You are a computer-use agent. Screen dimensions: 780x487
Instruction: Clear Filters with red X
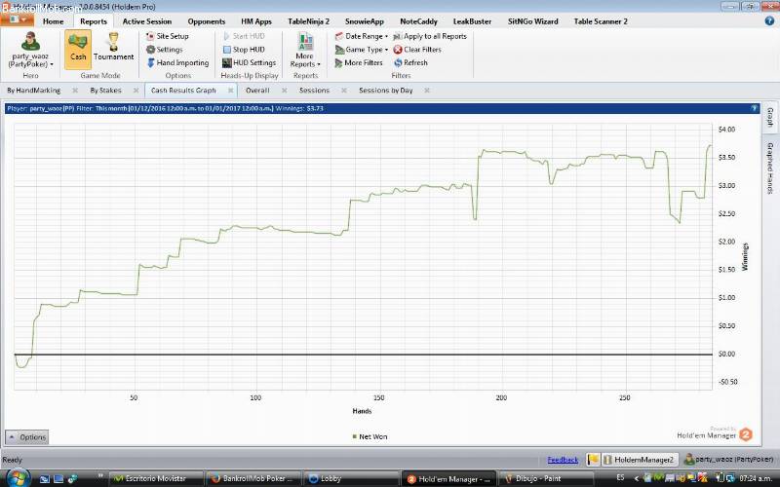click(x=417, y=50)
